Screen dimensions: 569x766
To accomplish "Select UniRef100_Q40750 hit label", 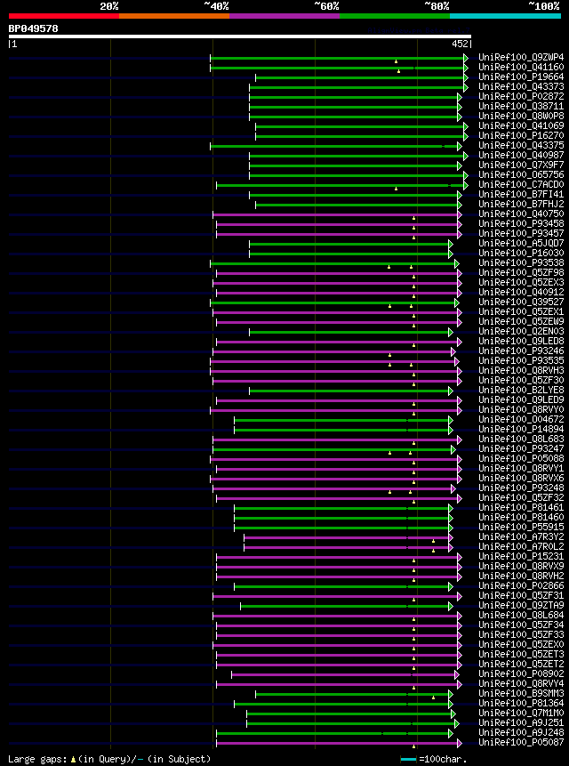I will [x=521, y=214].
